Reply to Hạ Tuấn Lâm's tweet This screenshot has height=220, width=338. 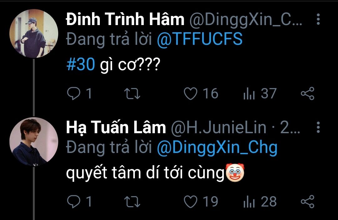74,202
